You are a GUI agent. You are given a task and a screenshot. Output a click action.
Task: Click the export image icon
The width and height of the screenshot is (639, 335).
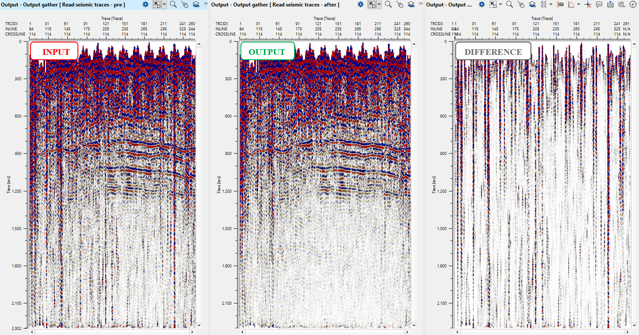[610, 4]
